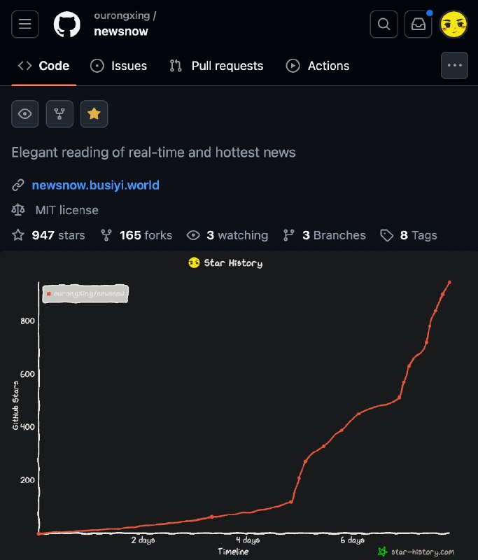Open the search magnifier button

click(384, 24)
